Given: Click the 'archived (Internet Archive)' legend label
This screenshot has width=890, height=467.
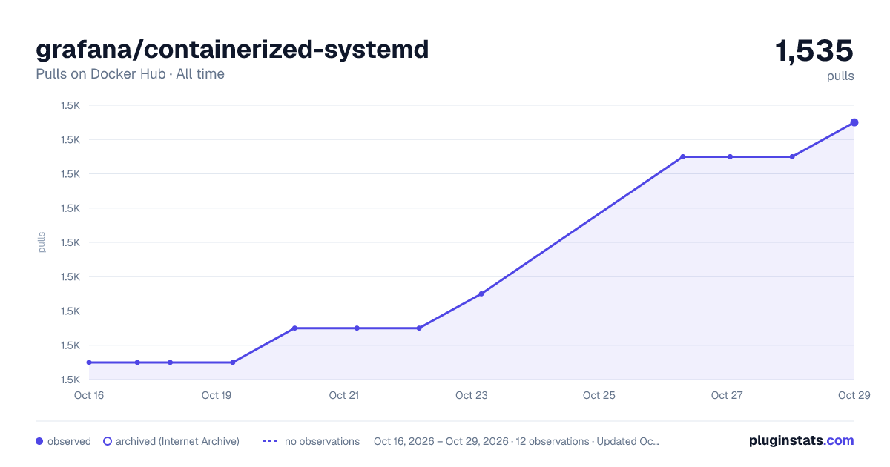Looking at the screenshot, I should pos(177,441).
